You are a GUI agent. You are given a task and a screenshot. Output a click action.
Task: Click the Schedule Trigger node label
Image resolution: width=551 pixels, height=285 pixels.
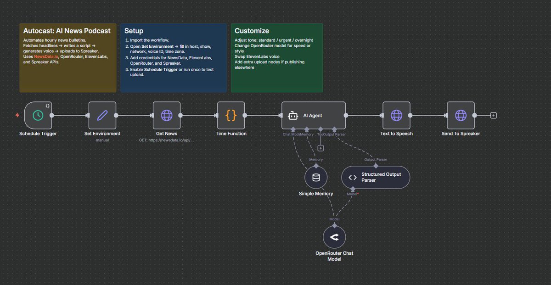point(38,134)
